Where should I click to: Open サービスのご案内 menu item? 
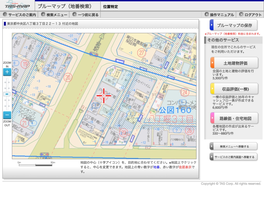pos(19,15)
